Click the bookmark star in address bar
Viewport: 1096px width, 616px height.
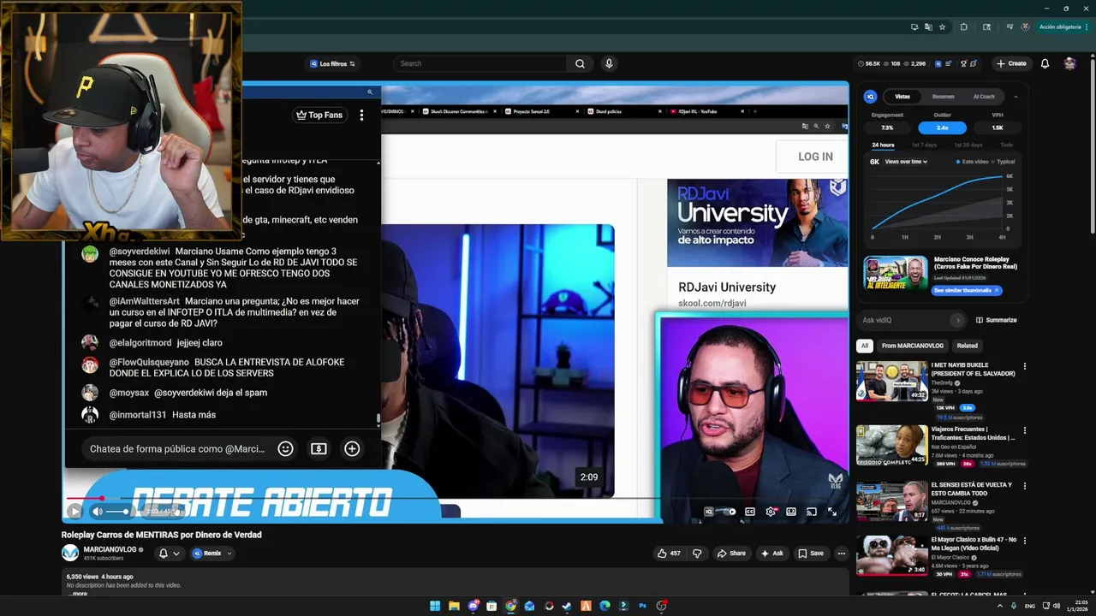click(x=942, y=27)
